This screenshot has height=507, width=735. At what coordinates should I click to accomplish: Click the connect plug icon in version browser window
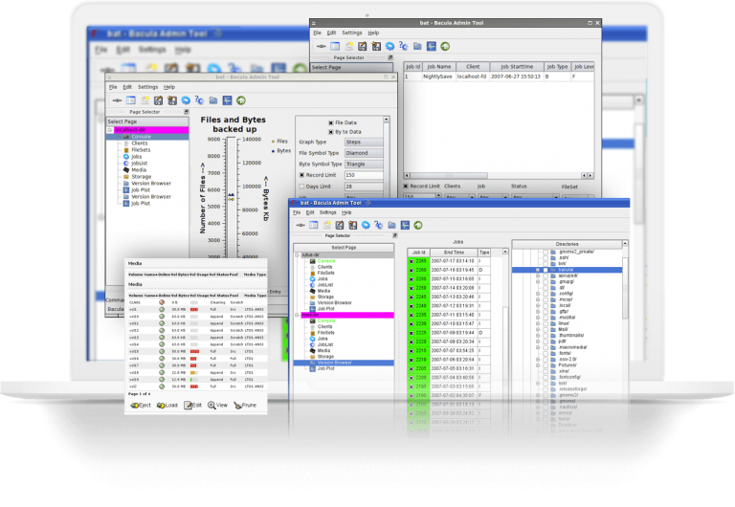pos(301,226)
